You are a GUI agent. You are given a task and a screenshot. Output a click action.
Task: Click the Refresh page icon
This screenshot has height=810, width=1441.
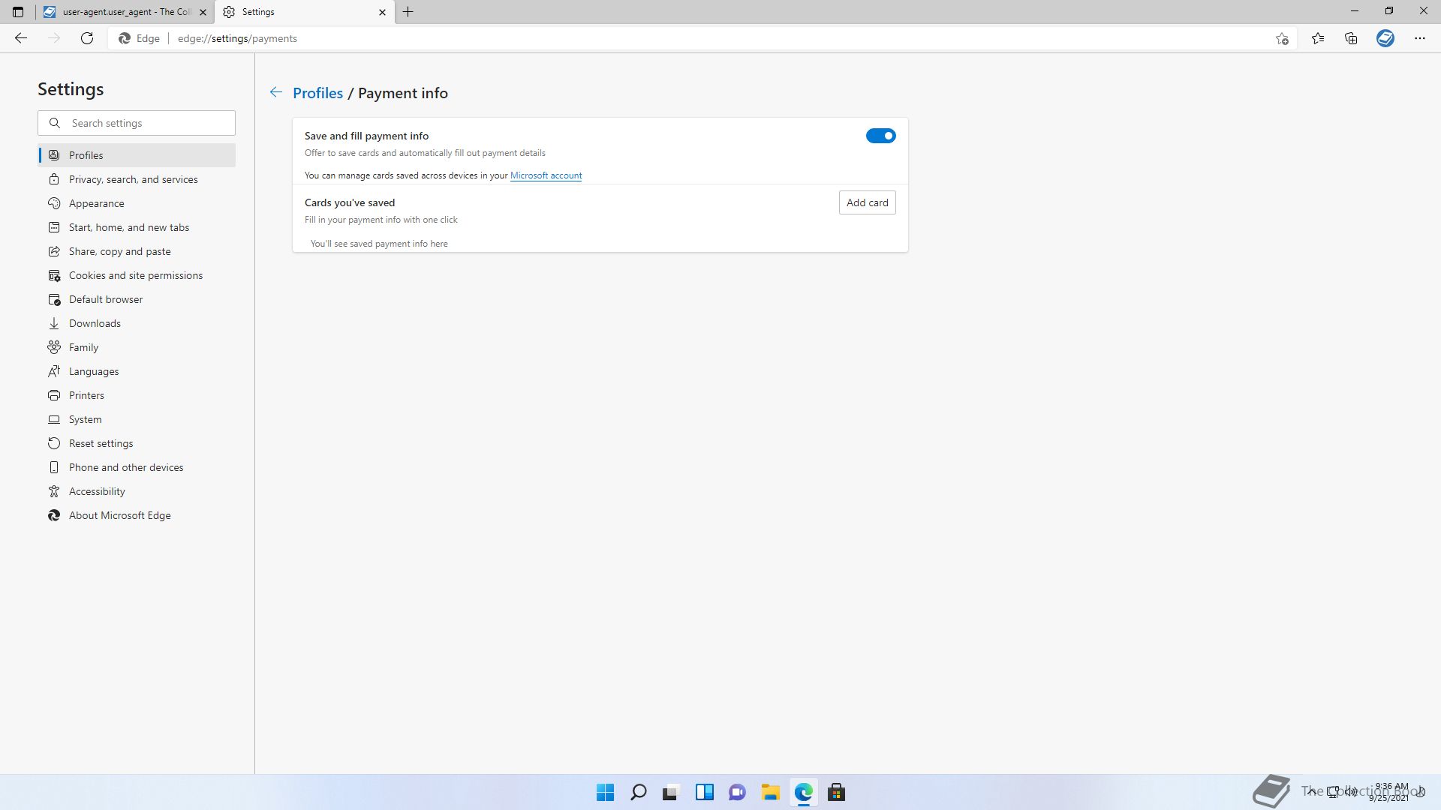point(87,38)
